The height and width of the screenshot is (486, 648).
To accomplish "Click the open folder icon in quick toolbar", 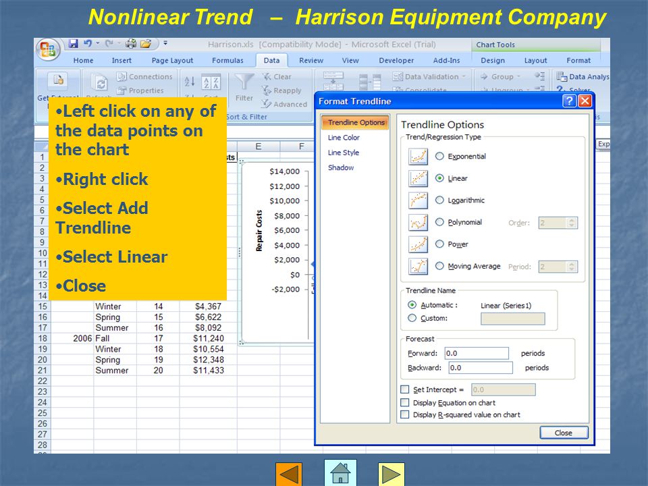I will pyautogui.click(x=146, y=43).
